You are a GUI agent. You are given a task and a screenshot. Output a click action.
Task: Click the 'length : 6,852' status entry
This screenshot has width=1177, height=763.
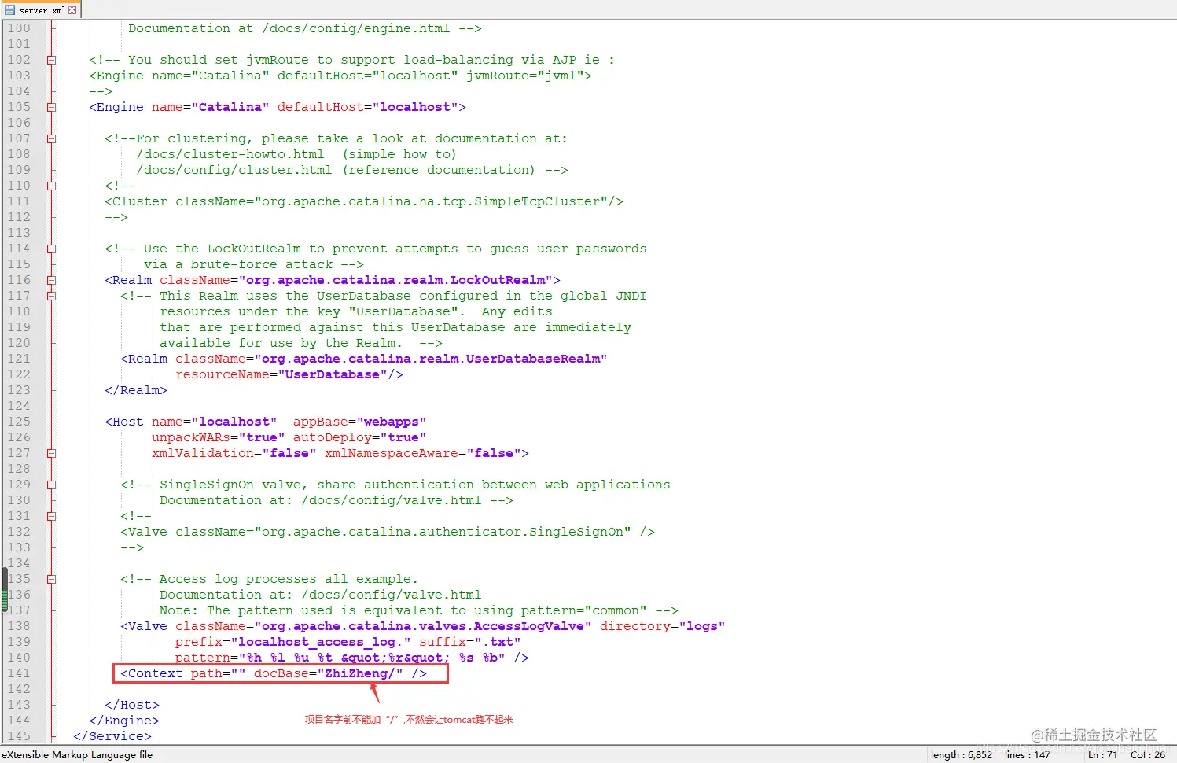961,755
